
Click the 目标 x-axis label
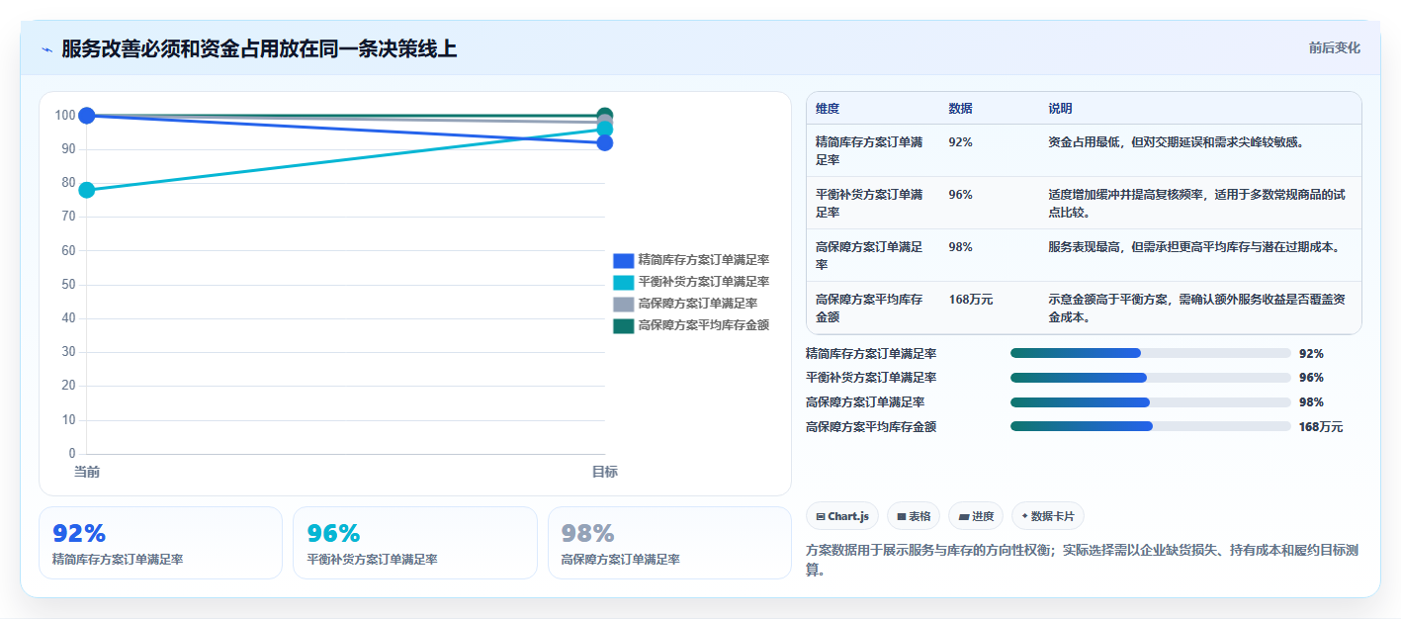[x=605, y=473]
